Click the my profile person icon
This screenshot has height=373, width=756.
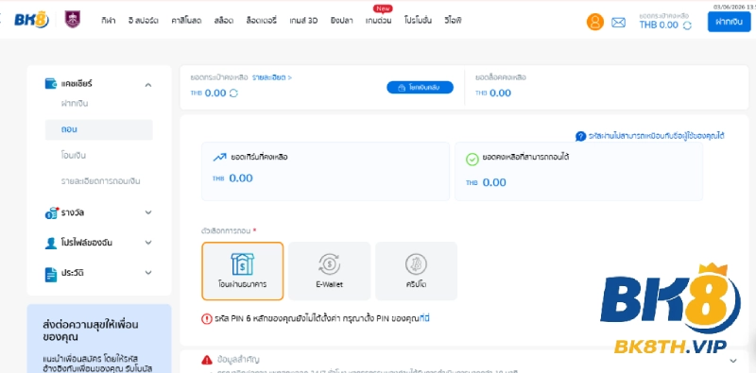tap(51, 243)
